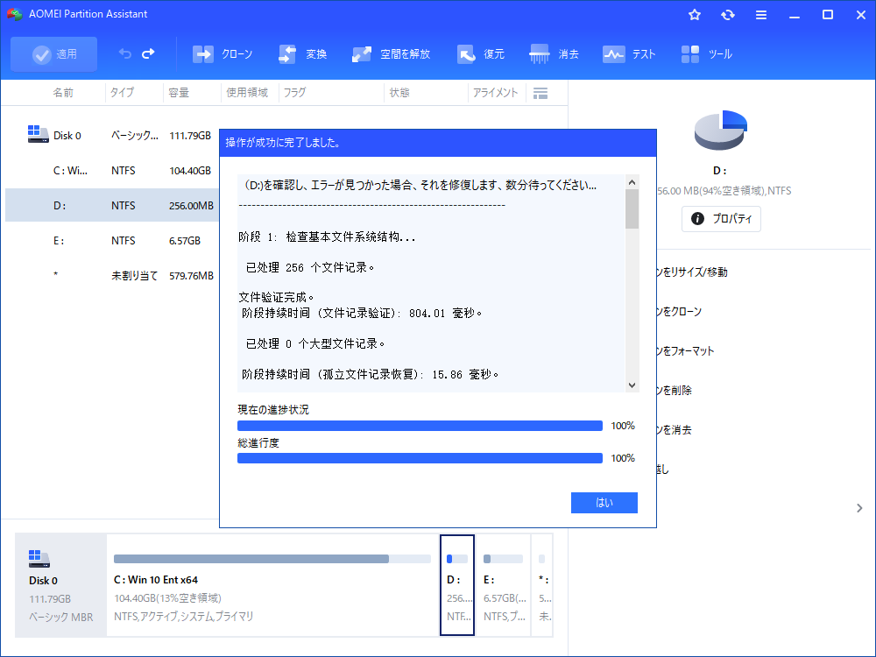Open the hamburger menu in title bar
876x657 pixels.
pyautogui.click(x=761, y=15)
